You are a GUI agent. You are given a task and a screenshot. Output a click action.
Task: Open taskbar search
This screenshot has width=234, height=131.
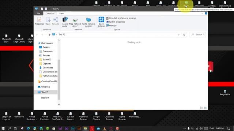tap(9, 128)
